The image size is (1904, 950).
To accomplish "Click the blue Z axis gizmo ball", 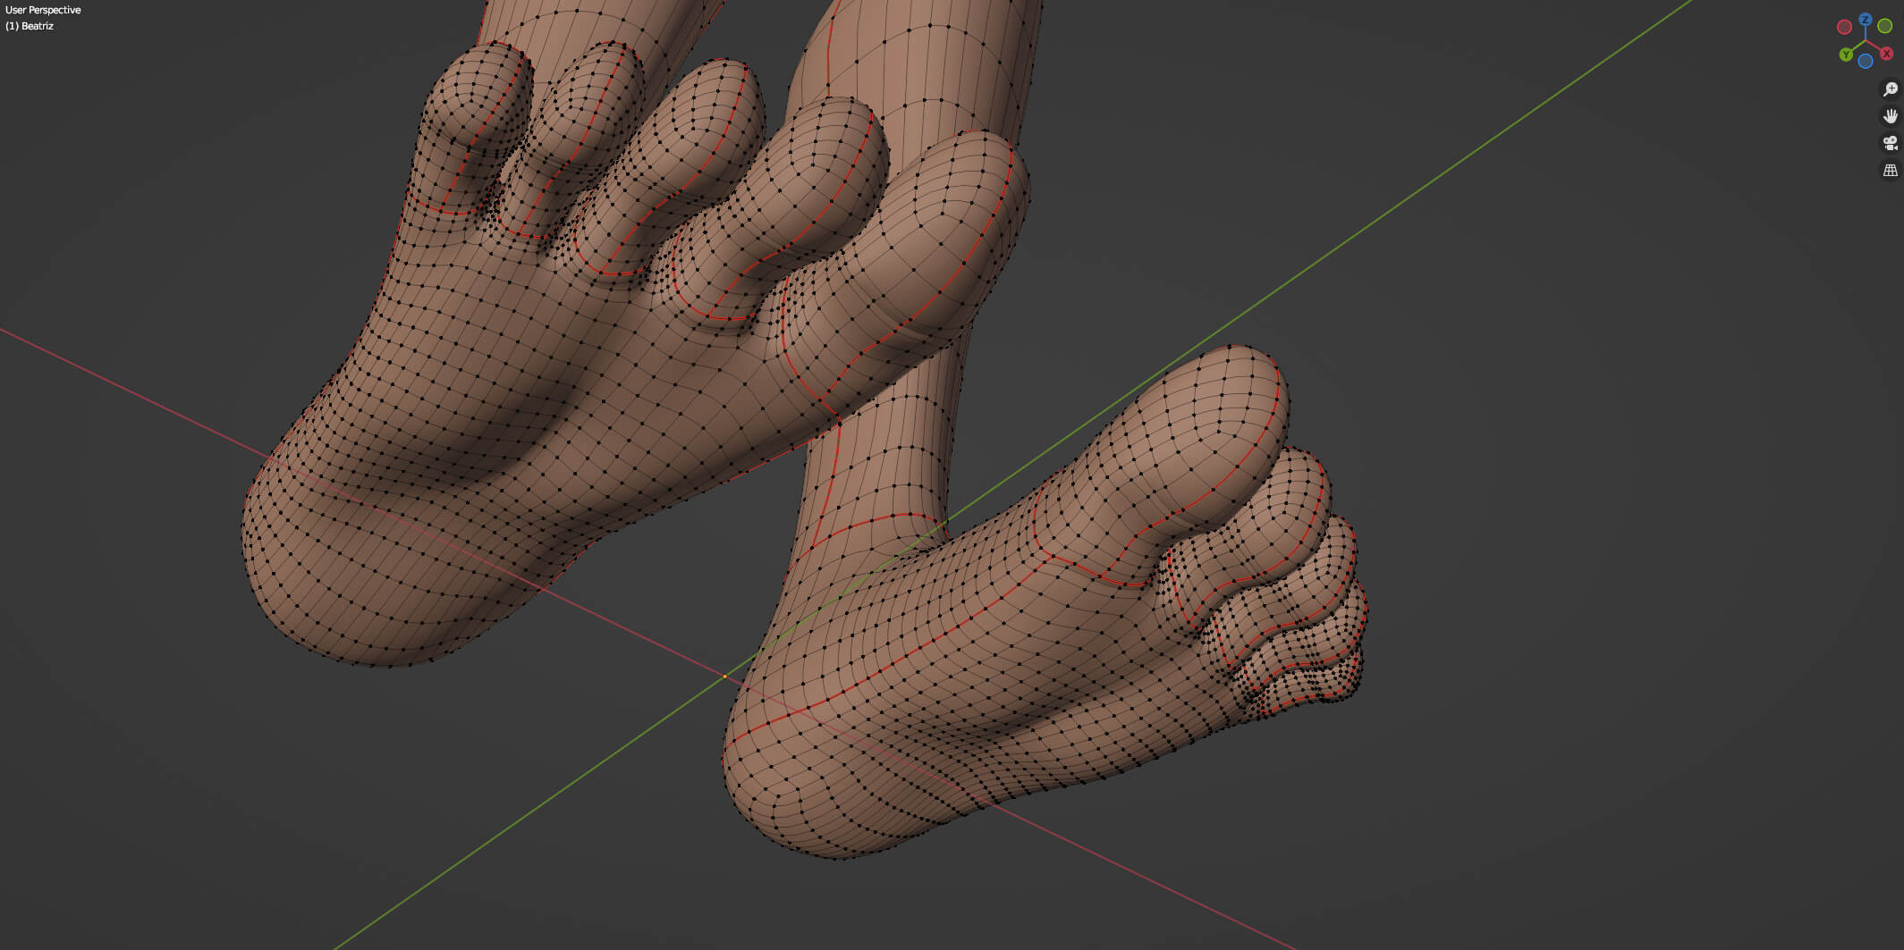I will coord(1865,19).
